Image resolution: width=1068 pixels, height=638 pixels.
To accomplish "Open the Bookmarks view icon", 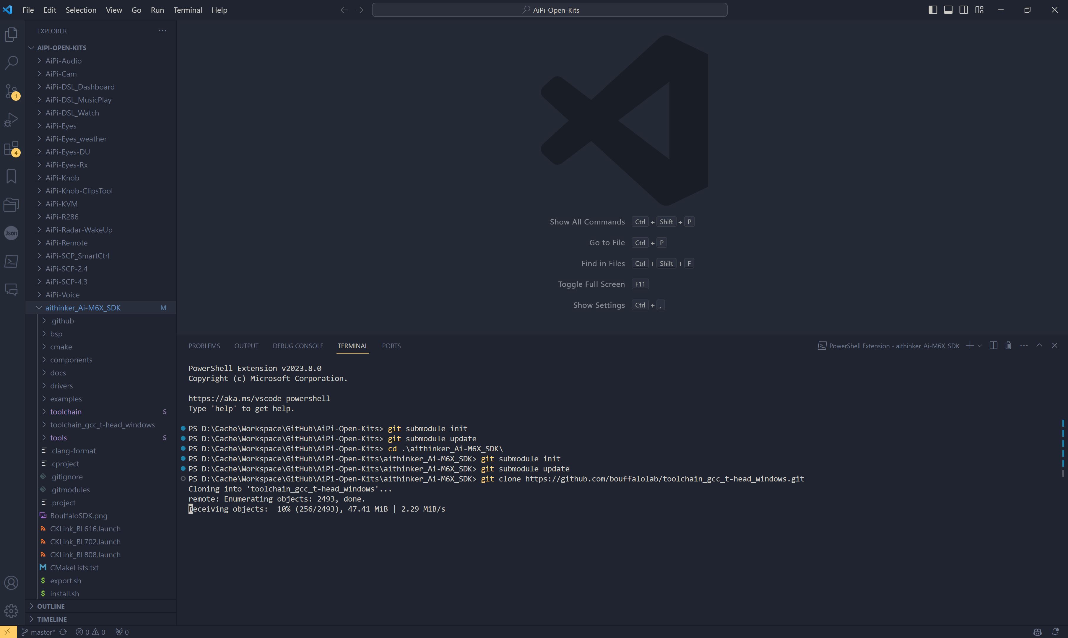I will tap(11, 176).
